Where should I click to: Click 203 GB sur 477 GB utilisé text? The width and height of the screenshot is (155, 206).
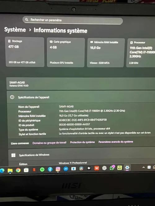point(22,62)
